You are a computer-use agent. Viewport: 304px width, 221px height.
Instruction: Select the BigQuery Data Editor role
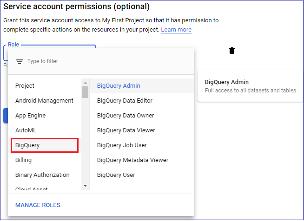125,101
